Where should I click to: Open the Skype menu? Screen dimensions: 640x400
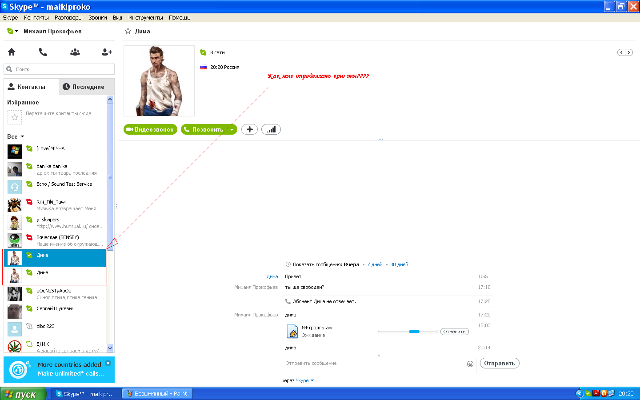10,18
